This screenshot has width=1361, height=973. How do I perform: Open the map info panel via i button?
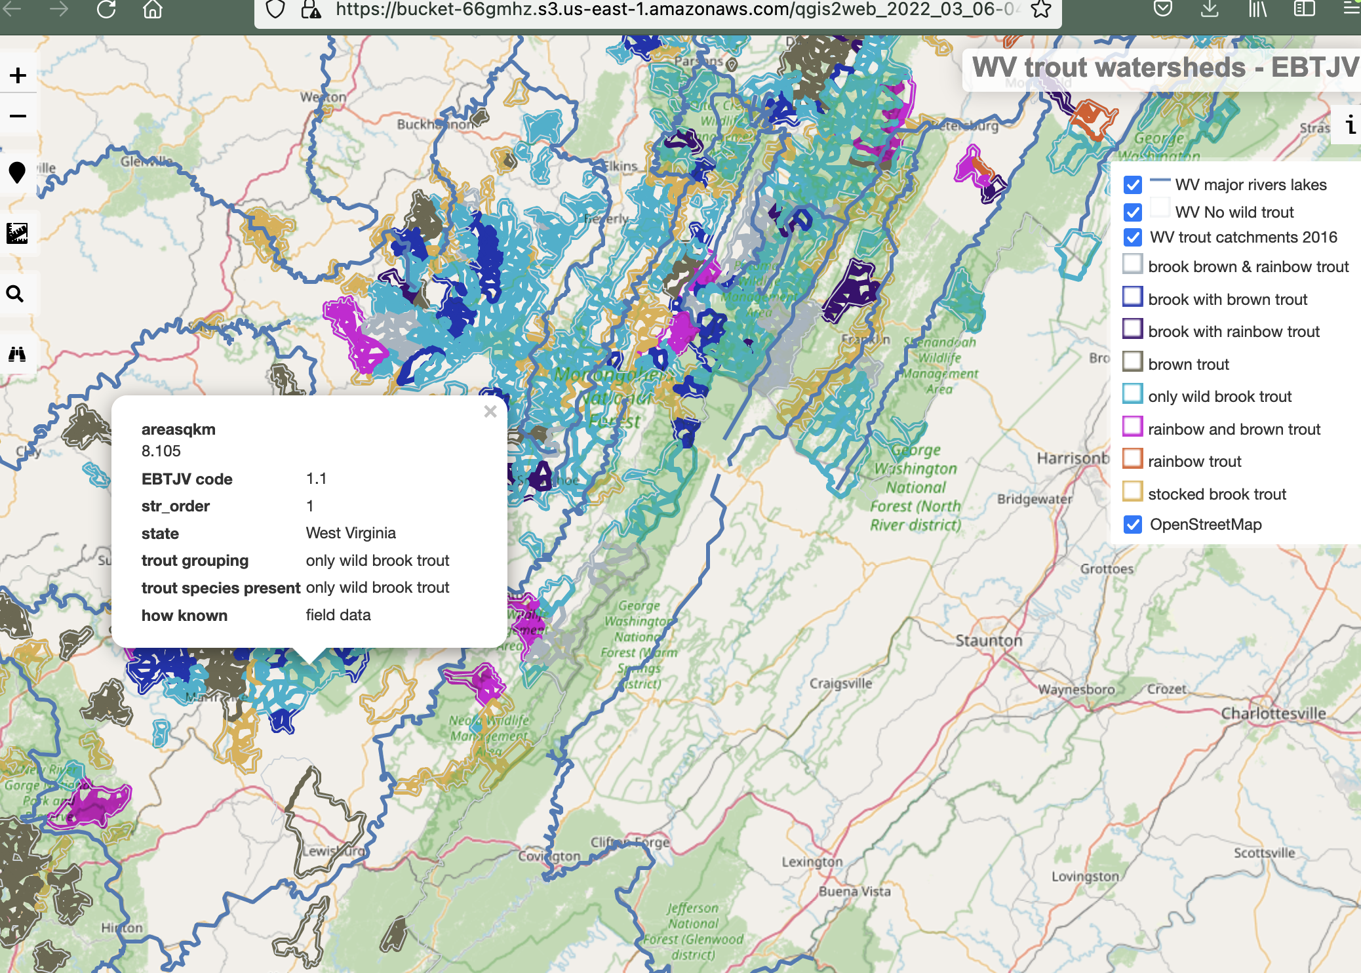1350,125
